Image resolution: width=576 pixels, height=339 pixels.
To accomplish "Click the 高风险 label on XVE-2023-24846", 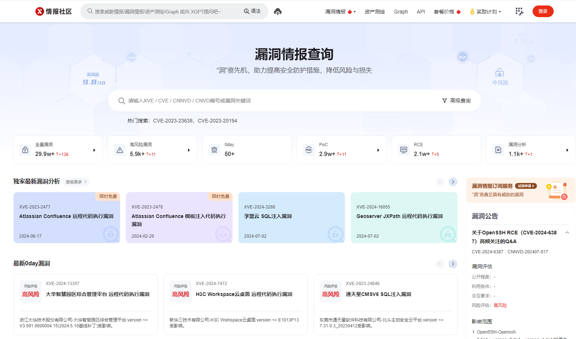I will (x=331, y=294).
